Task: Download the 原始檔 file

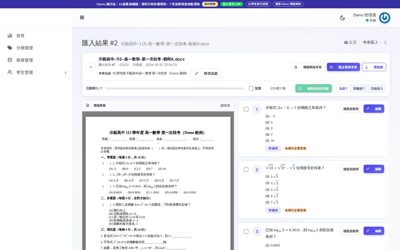Action: [x=374, y=67]
